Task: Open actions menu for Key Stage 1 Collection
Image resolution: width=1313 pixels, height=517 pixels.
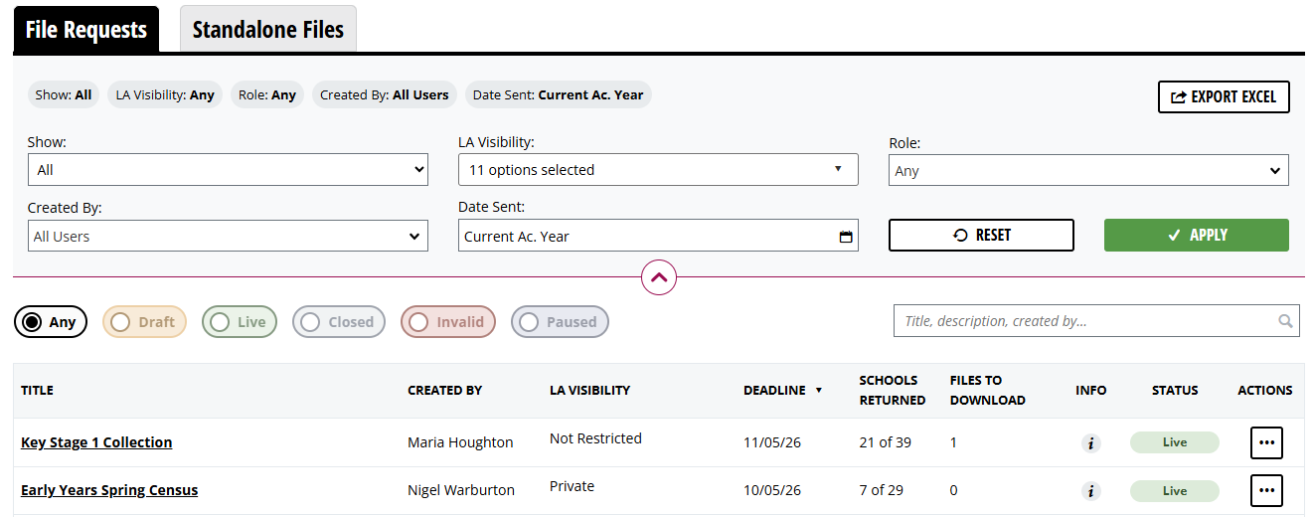Action: [x=1266, y=442]
